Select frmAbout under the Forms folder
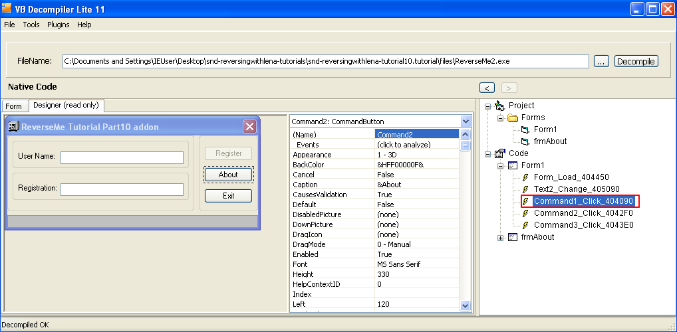This screenshot has width=677, height=332. point(550,141)
